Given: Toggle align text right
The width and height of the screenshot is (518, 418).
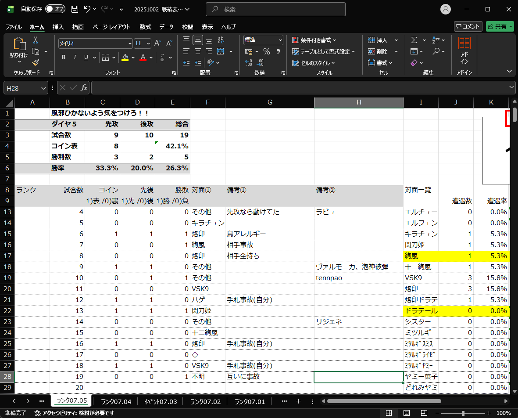Looking at the screenshot, I should click(x=209, y=51).
